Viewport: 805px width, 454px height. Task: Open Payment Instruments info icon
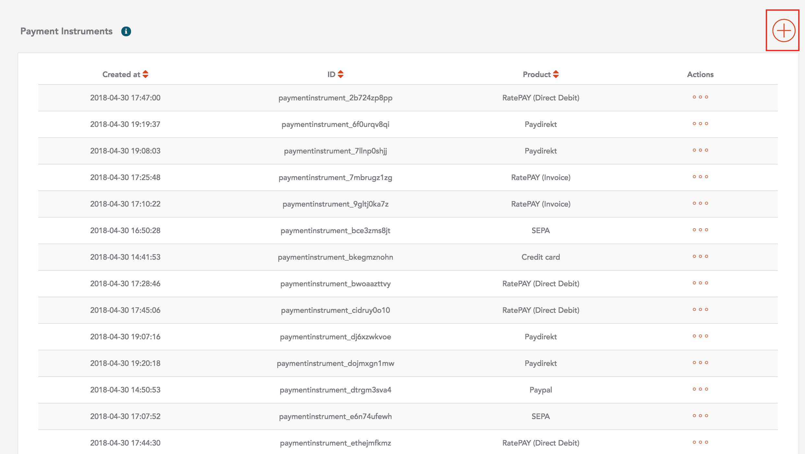[x=126, y=31]
